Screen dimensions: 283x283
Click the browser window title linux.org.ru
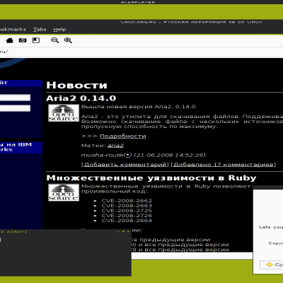pos(191,22)
